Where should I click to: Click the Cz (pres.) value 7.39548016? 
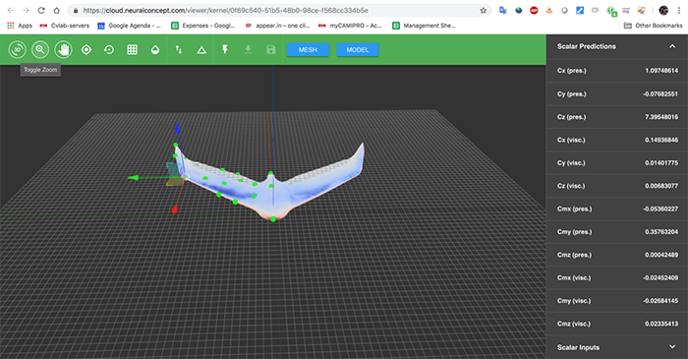click(661, 117)
